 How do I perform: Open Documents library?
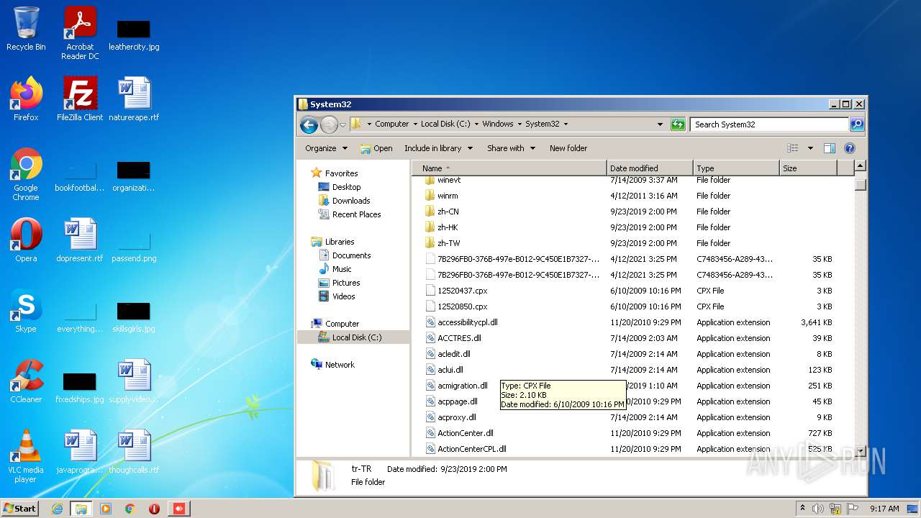coord(351,255)
